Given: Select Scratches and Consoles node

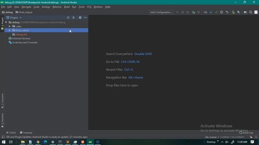Looking at the screenshot, I should tap(23, 42).
